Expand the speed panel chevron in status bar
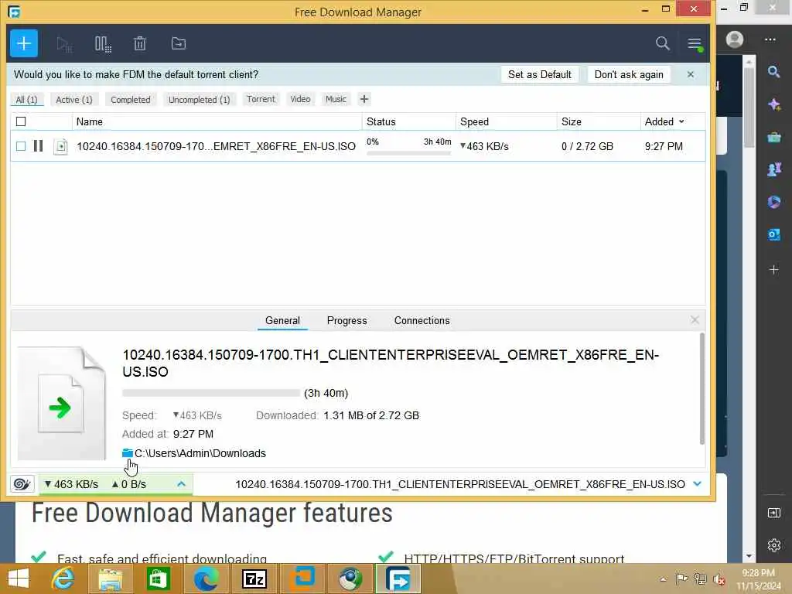792x594 pixels. click(x=181, y=484)
